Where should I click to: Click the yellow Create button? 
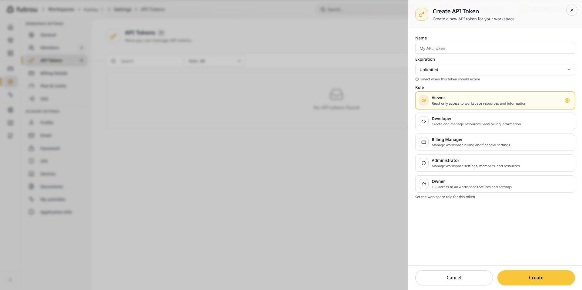pos(536,278)
